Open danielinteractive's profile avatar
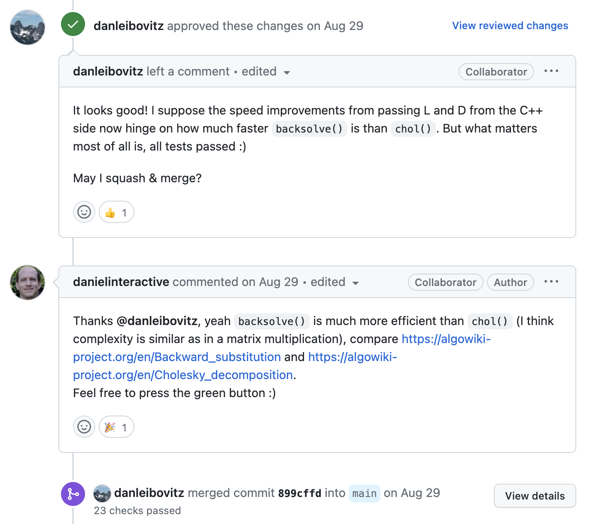 (x=27, y=283)
